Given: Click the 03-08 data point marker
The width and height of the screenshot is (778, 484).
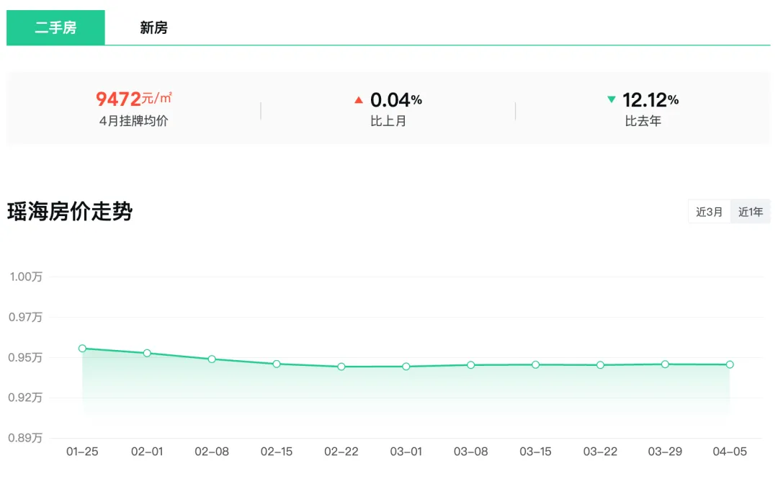Looking at the screenshot, I should click(x=470, y=365).
